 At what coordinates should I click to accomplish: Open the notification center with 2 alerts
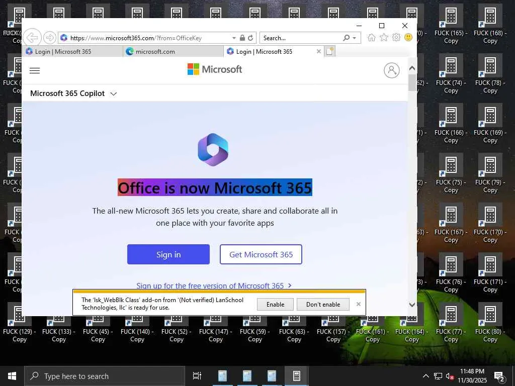coord(499,377)
